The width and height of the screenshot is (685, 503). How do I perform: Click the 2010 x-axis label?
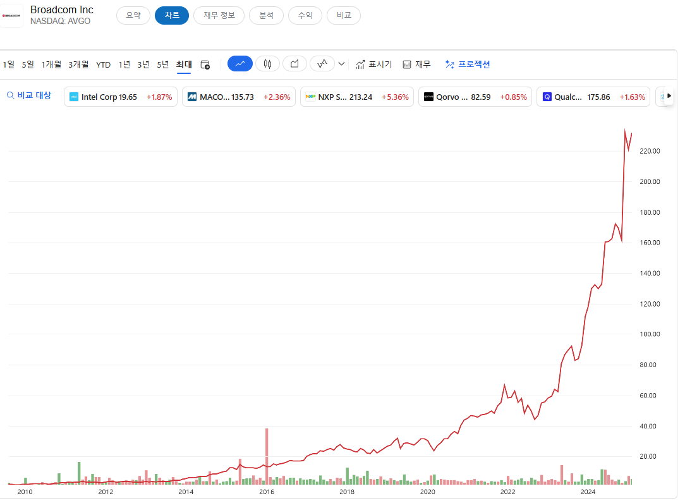pyautogui.click(x=25, y=492)
